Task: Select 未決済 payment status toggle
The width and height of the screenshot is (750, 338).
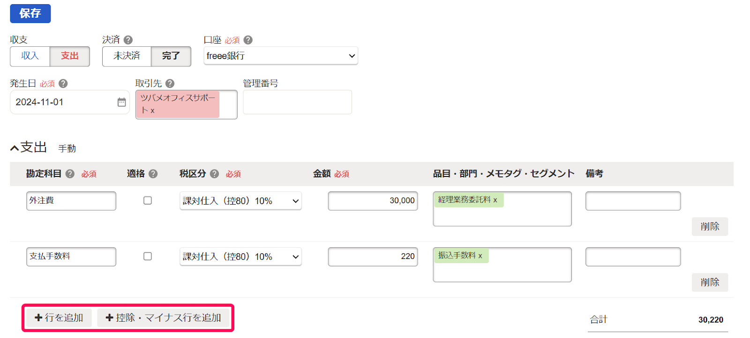Action: tap(127, 56)
